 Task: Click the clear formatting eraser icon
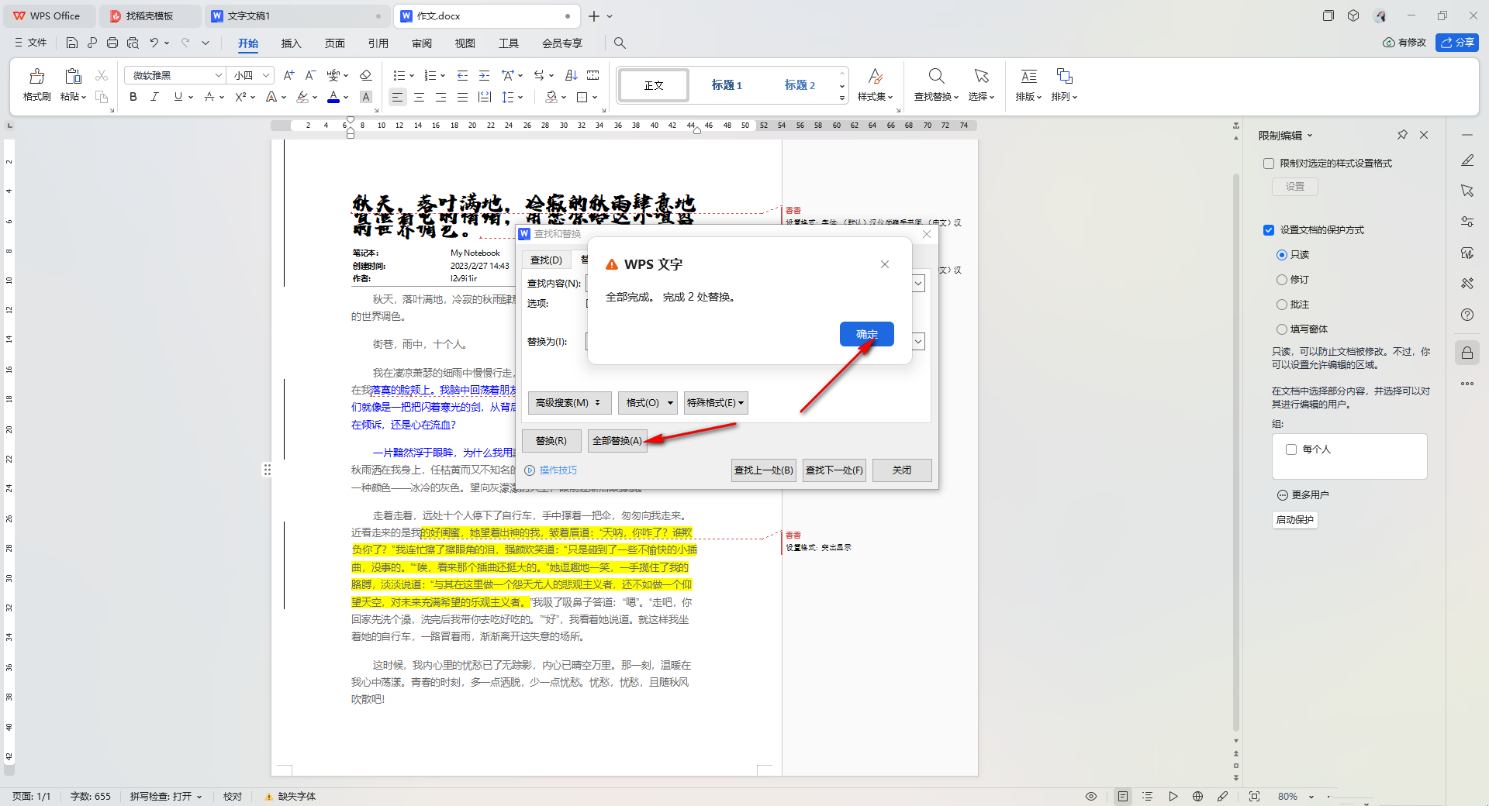[x=366, y=75]
